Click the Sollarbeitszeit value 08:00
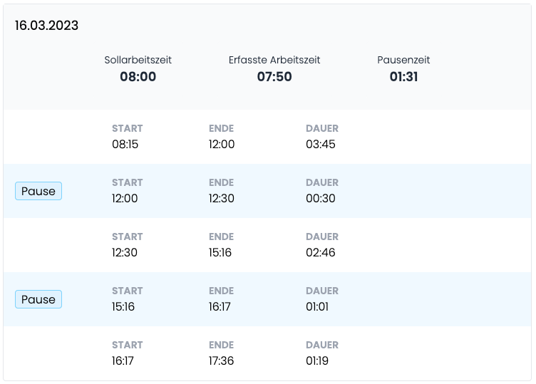The width and height of the screenshot is (536, 384). point(138,76)
